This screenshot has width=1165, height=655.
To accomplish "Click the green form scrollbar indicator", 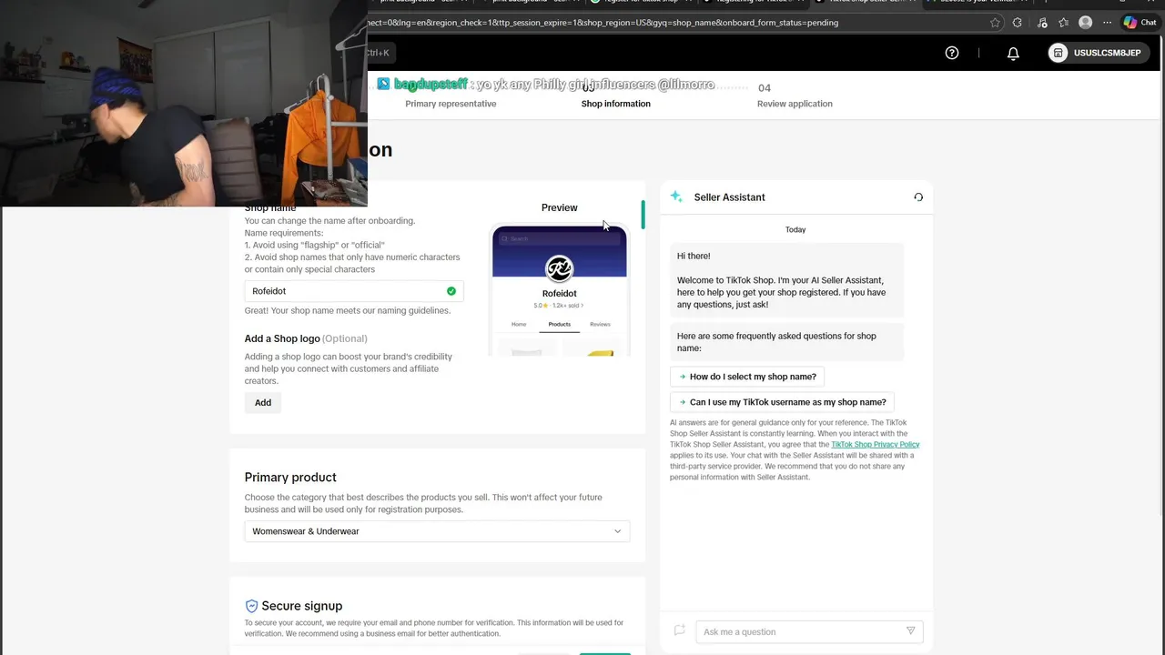I will [643, 215].
